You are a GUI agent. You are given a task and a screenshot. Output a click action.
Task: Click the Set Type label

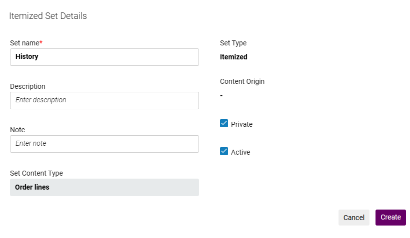click(x=233, y=43)
